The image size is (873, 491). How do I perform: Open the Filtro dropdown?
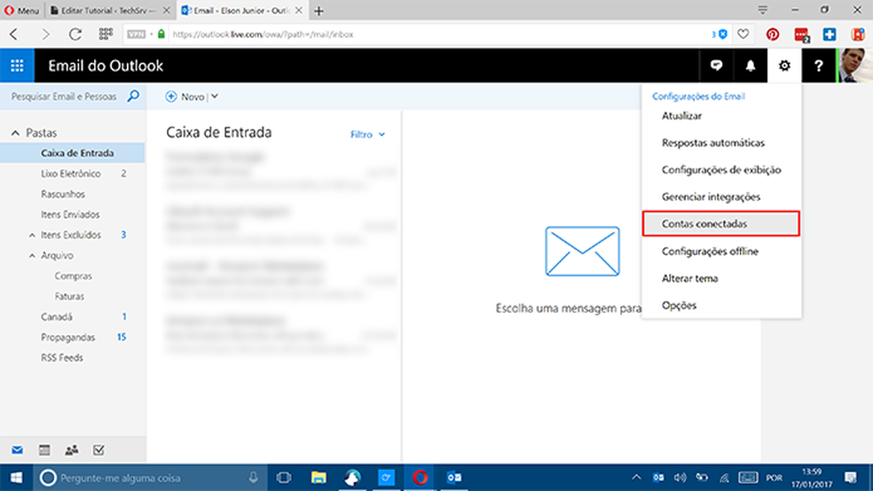[367, 135]
